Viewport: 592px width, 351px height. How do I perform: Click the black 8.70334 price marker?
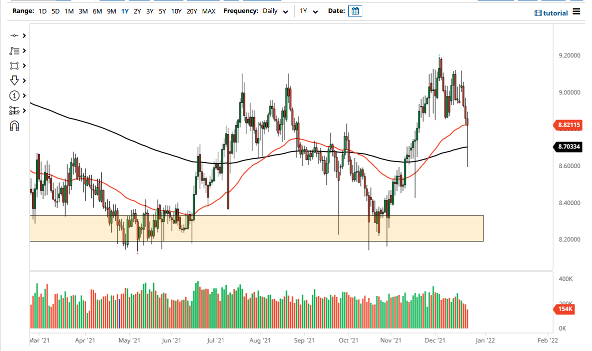(x=568, y=147)
